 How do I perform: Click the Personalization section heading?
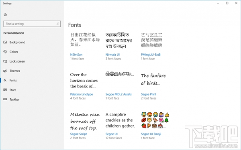click(x=14, y=33)
